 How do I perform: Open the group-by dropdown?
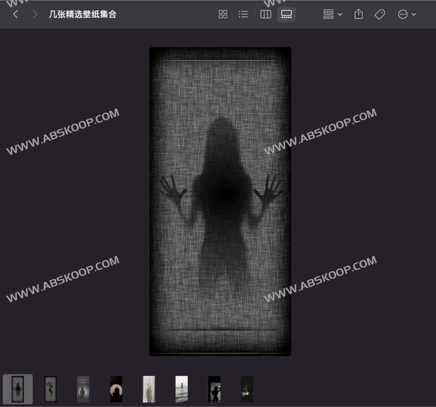332,14
